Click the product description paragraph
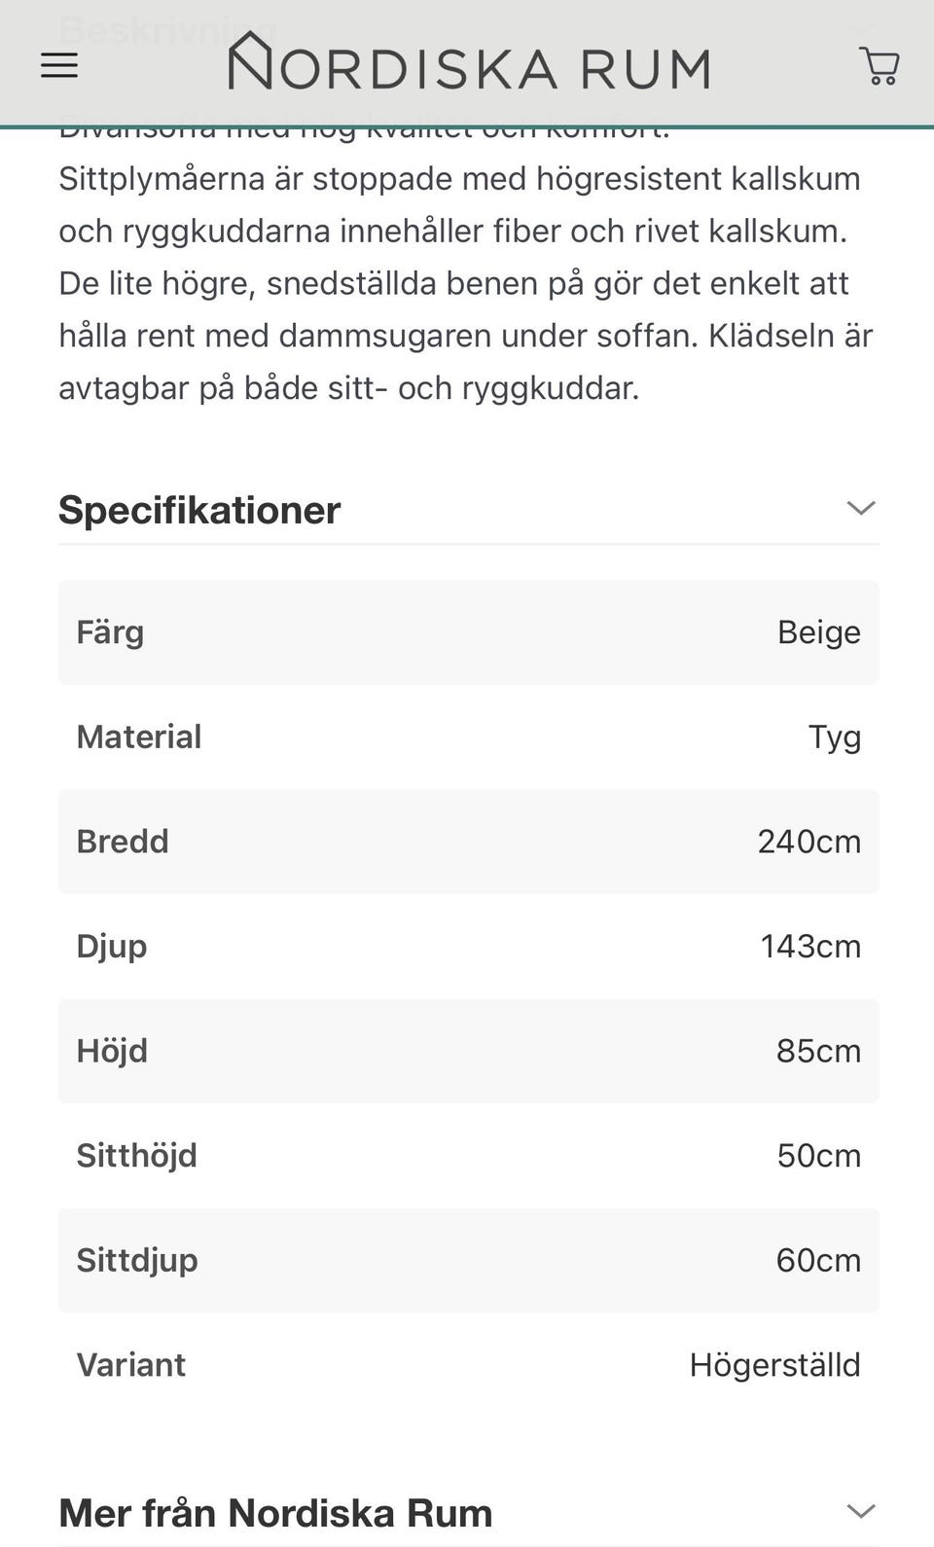 [465, 283]
